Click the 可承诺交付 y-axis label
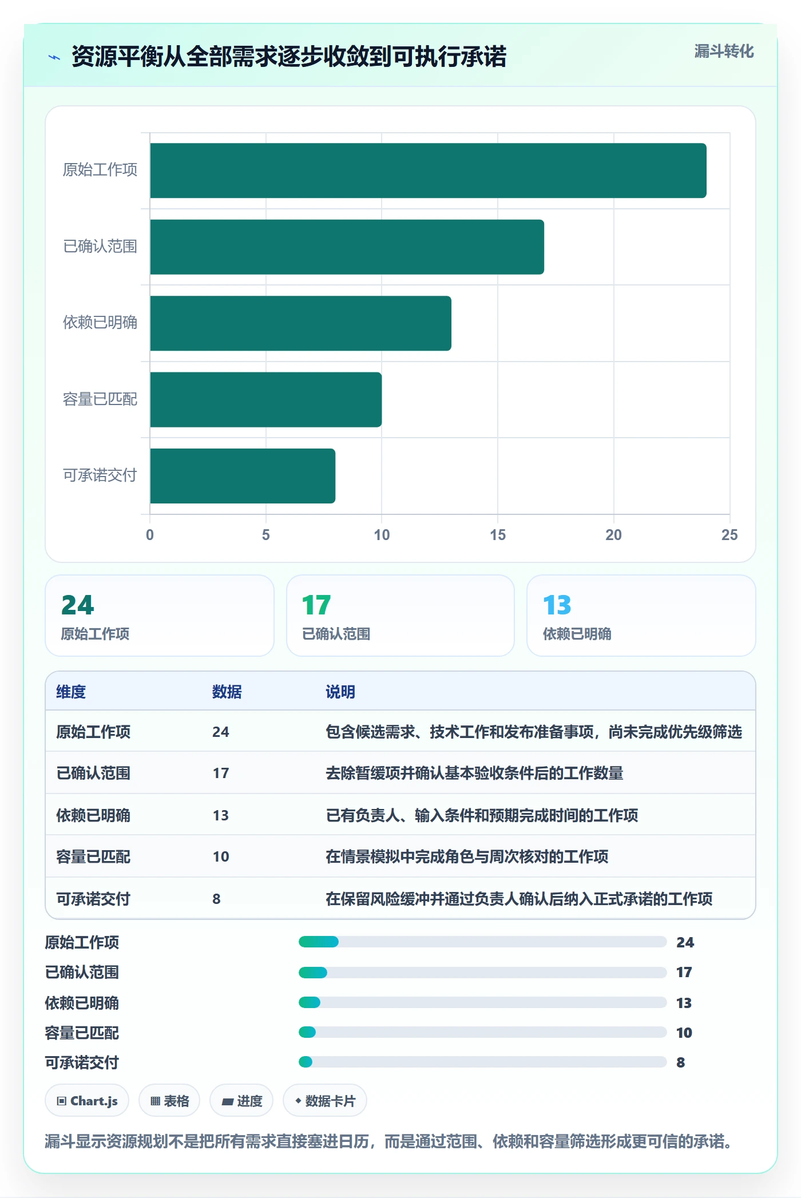 [100, 475]
